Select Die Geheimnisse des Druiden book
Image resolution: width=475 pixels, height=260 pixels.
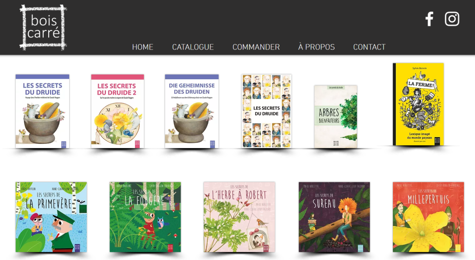click(192, 111)
